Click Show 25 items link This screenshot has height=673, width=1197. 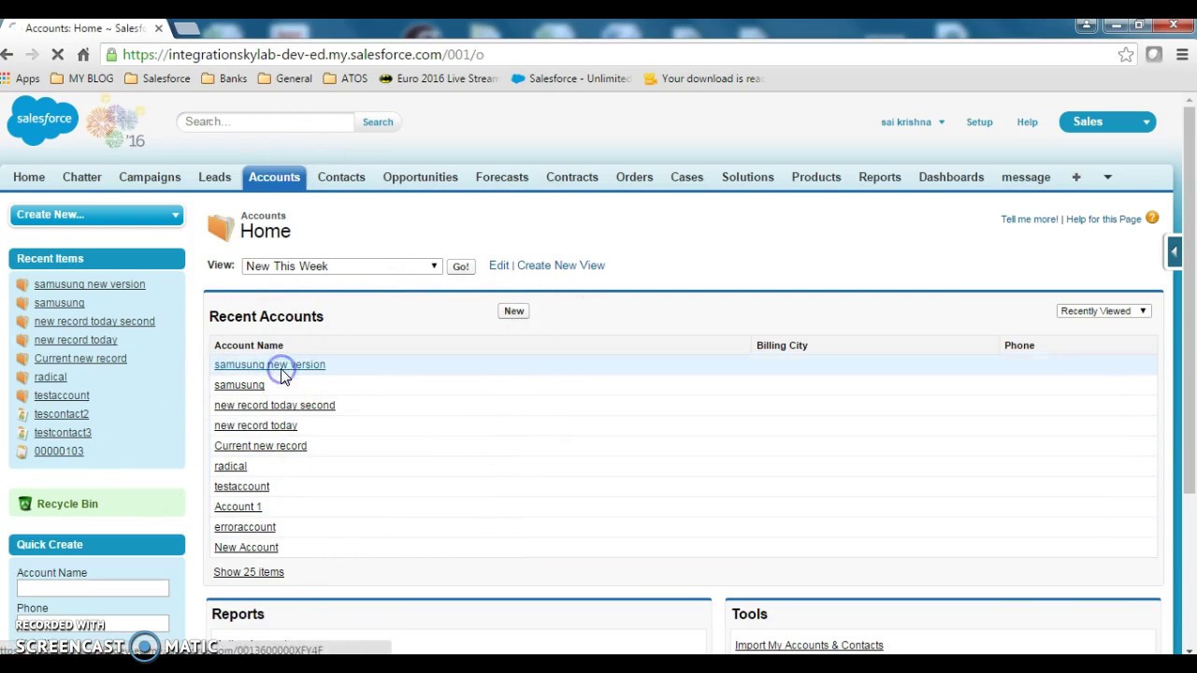click(249, 572)
